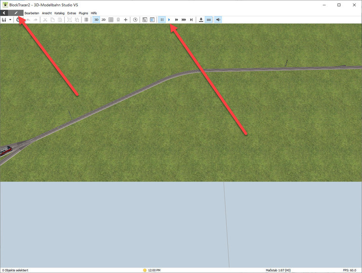Set double speed fast-forward
This screenshot has width=362, height=273.
tap(176, 20)
